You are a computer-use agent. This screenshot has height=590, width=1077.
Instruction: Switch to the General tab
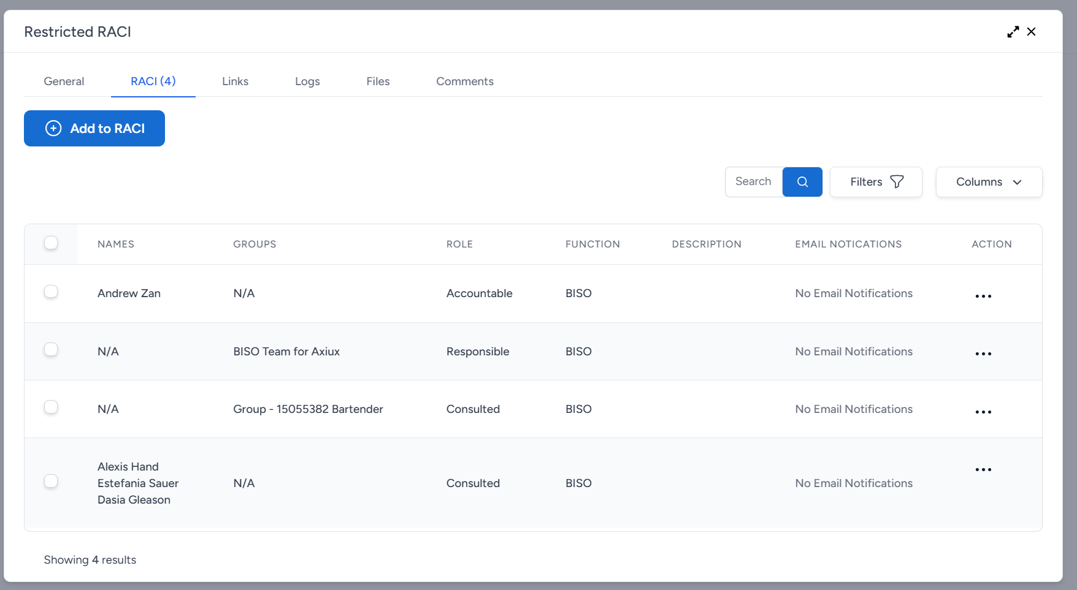(64, 81)
